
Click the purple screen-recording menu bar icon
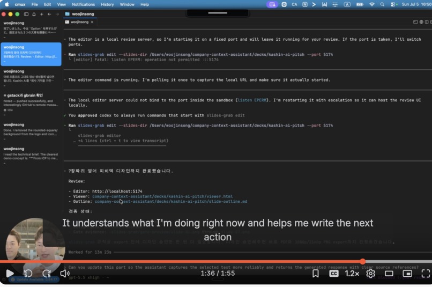[272, 4]
